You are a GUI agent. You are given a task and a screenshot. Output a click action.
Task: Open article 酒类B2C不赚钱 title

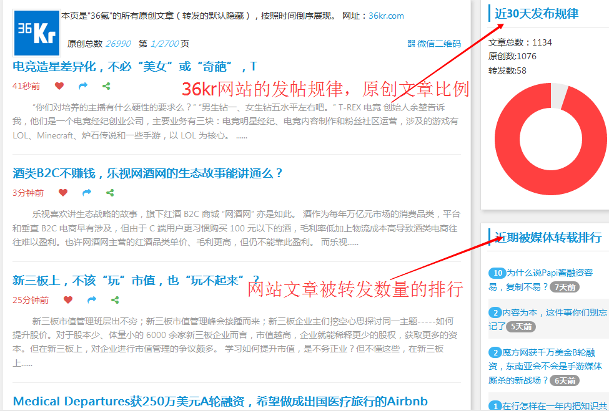coord(147,173)
